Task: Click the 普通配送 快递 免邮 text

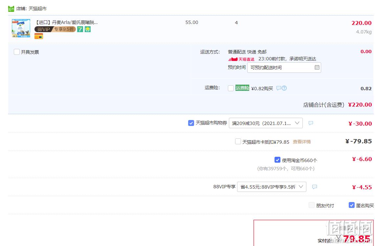Action: coord(247,52)
